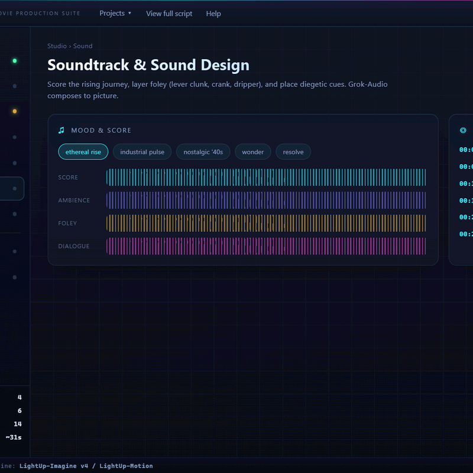The height and width of the screenshot is (473, 473).
Task: Select the ethereal rise mood chip
Action: pyautogui.click(x=83, y=152)
